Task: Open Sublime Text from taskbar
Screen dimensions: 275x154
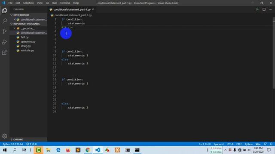Action: (78, 150)
